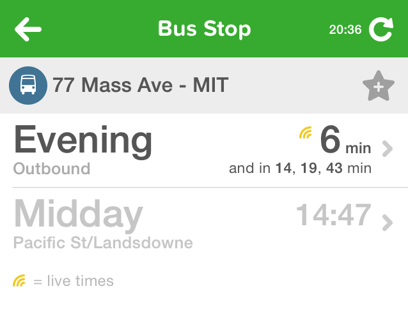Refresh the bus arrival times

click(381, 29)
